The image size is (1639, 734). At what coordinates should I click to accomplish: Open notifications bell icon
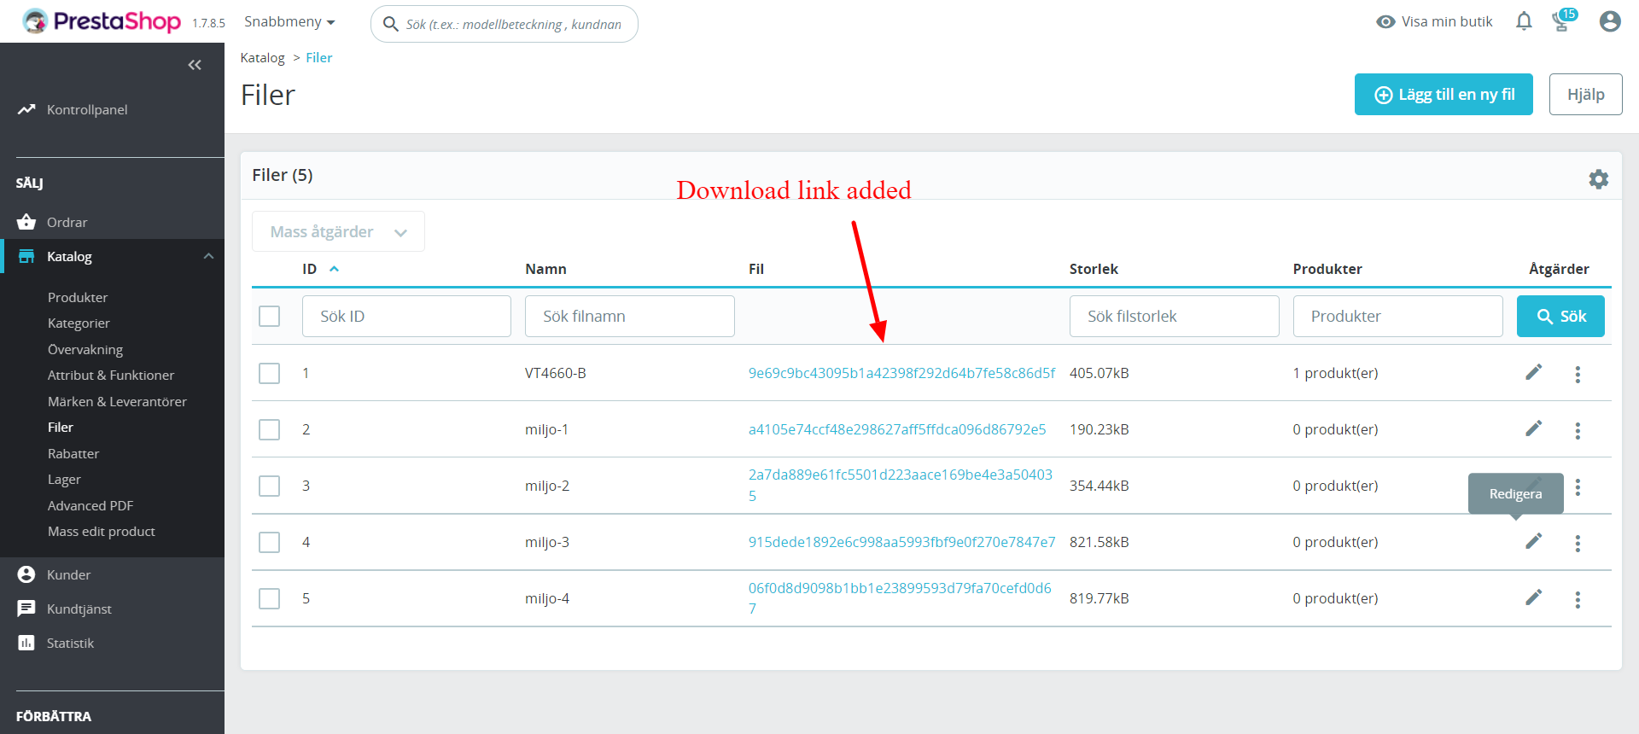point(1524,21)
